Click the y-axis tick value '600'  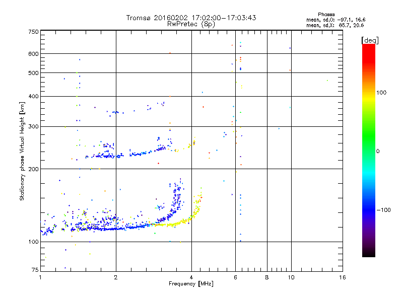(34, 54)
